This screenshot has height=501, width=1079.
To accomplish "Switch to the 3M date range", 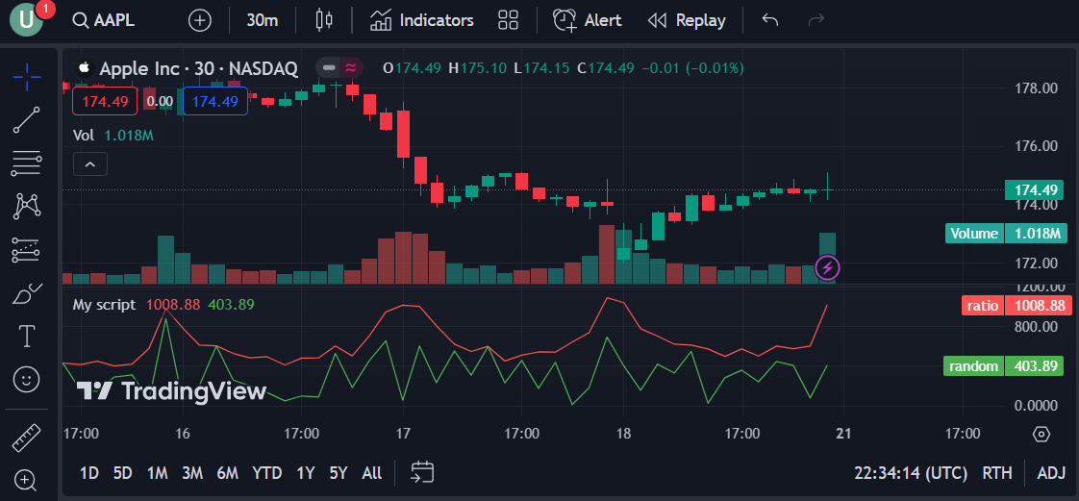I will pos(192,473).
